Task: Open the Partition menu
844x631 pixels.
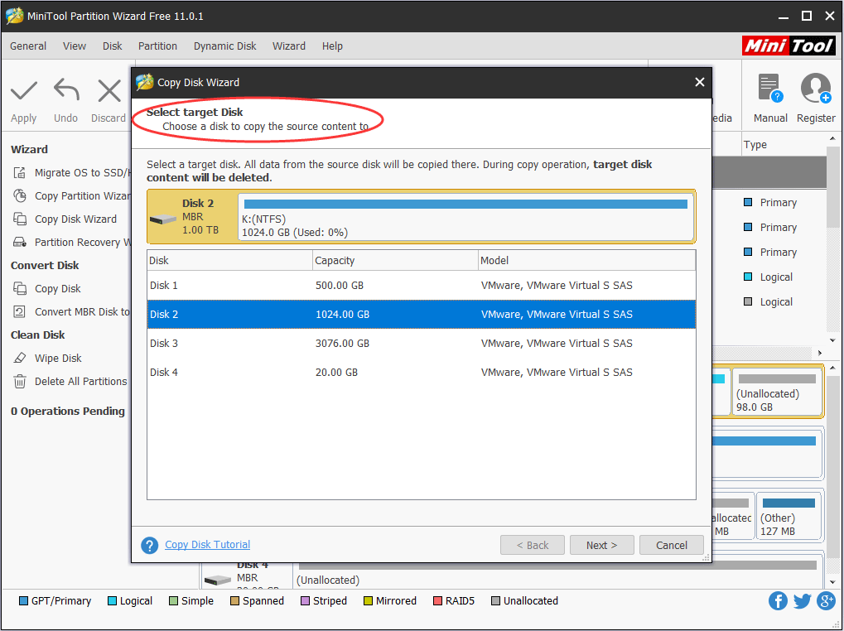Action: click(x=157, y=46)
